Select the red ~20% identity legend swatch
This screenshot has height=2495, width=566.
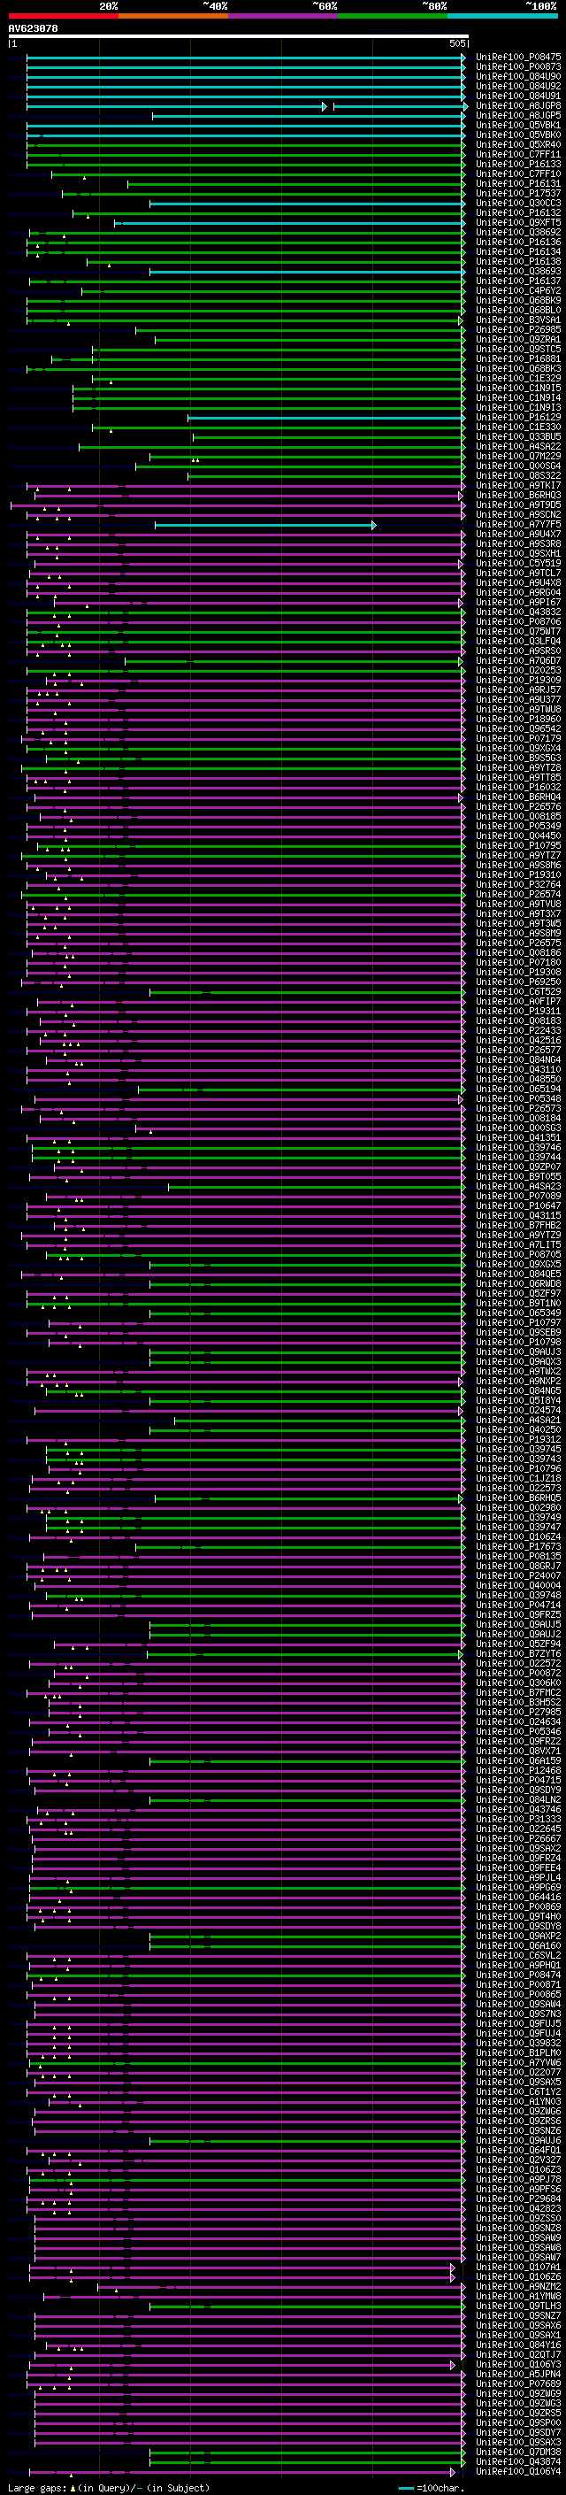[x=63, y=16]
